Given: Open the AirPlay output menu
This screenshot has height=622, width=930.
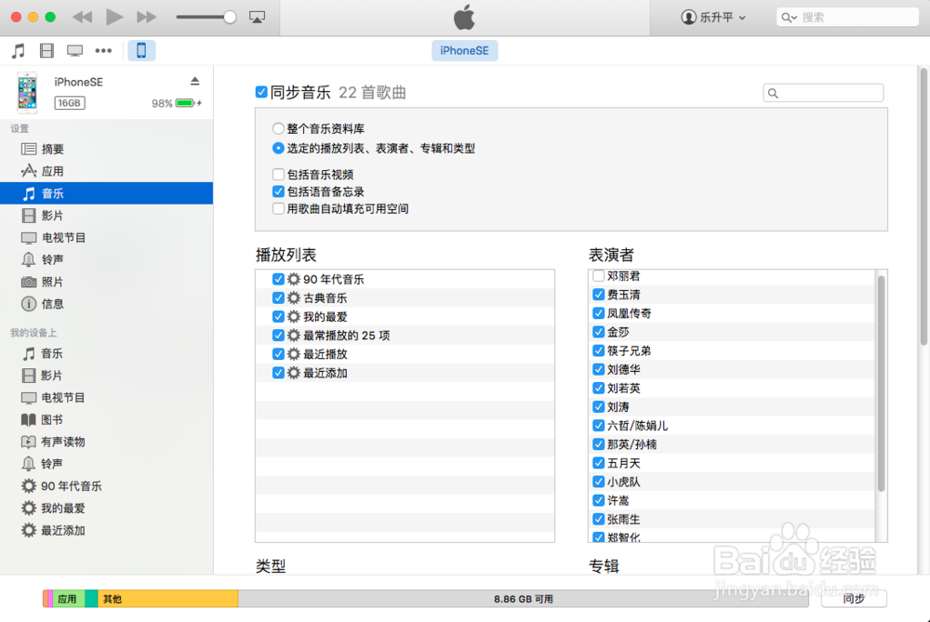Looking at the screenshot, I should point(257,17).
